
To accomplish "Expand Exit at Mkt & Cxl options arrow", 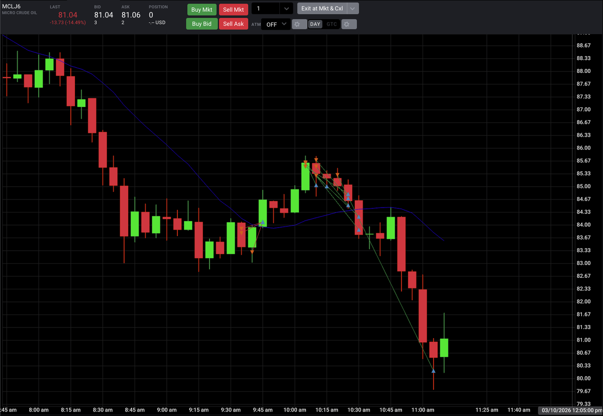I will pos(353,9).
